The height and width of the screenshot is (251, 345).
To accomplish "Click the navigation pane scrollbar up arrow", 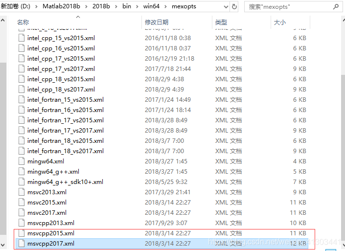I will [x=2, y=20].
